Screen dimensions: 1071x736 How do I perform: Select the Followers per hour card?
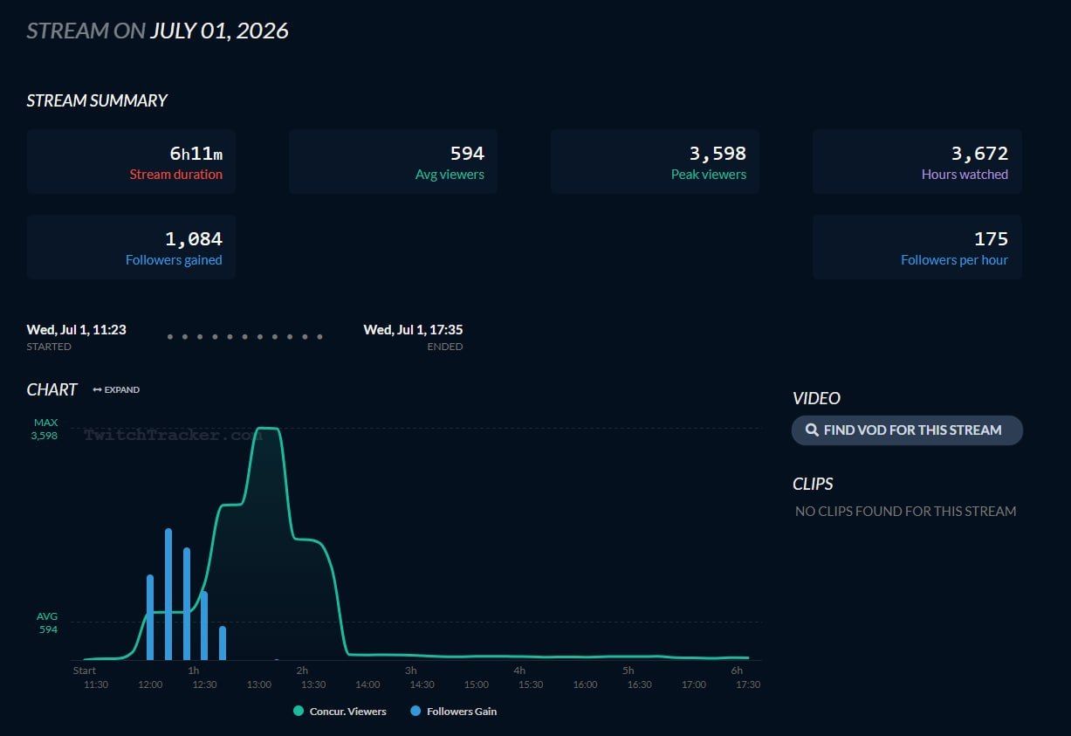pos(917,247)
